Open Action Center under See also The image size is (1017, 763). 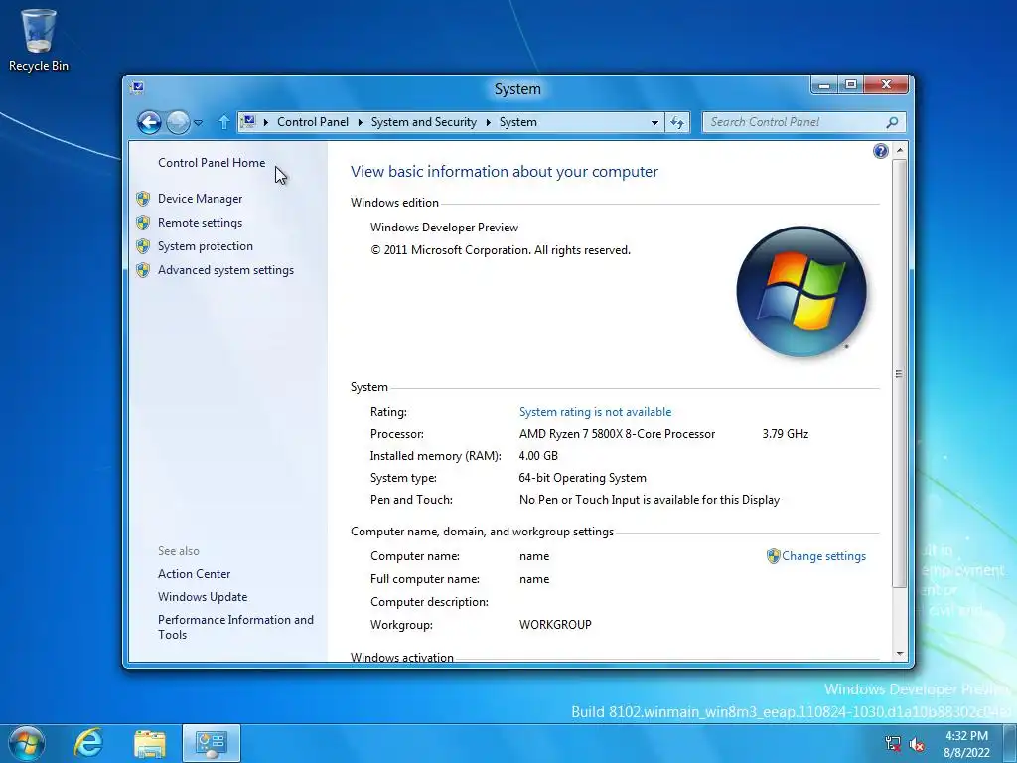pyautogui.click(x=194, y=574)
